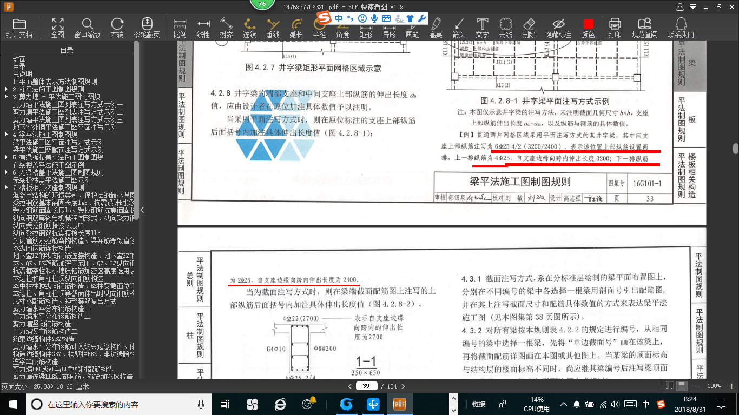
Task: Print the document with 打印
Action: coord(615,28)
